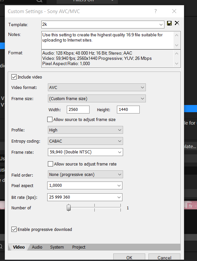Expand the Video format dropdown

[142, 88]
